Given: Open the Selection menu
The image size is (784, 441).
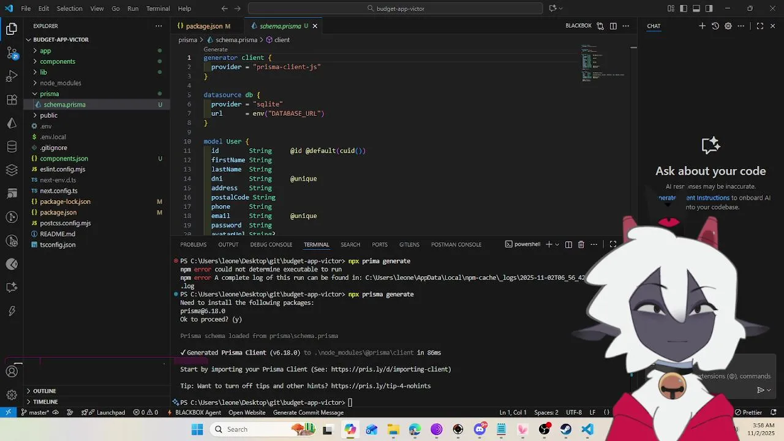Looking at the screenshot, I should click(69, 9).
